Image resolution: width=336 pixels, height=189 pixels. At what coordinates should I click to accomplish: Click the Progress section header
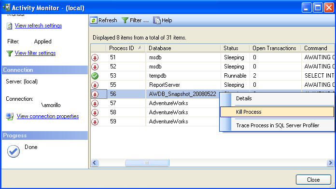[45, 135]
